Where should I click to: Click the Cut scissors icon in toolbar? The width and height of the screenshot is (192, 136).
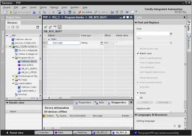coord(39,12)
